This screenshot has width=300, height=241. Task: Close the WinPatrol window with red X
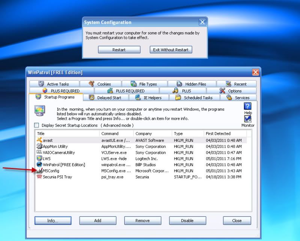click(x=256, y=72)
